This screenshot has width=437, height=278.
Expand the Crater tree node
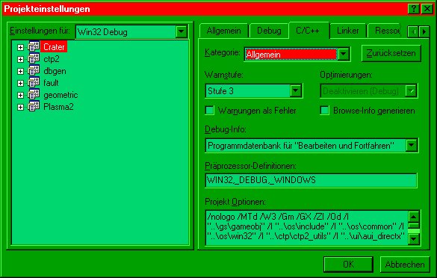point(20,47)
